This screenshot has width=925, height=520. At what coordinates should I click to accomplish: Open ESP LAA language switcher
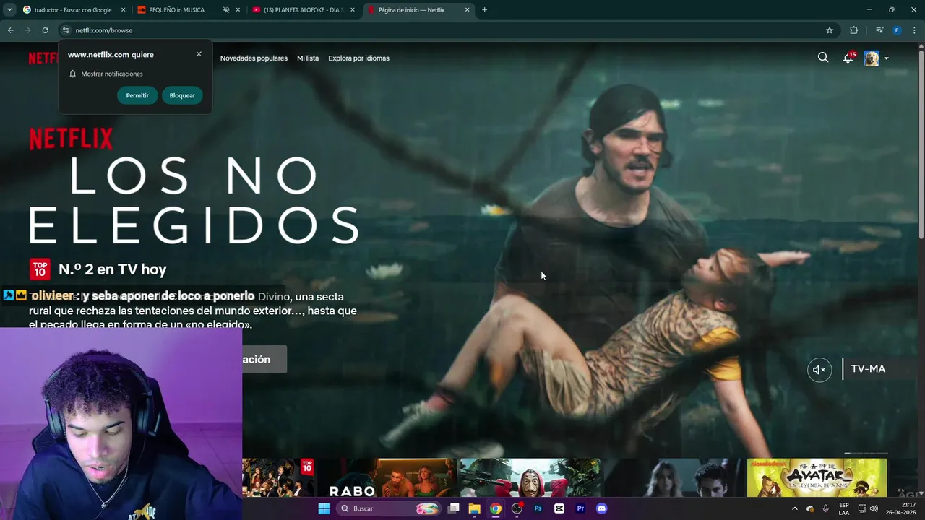(844, 508)
